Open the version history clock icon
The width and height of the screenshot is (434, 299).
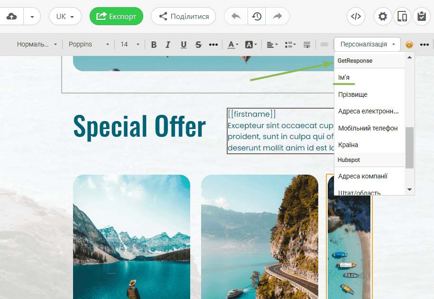tap(257, 17)
